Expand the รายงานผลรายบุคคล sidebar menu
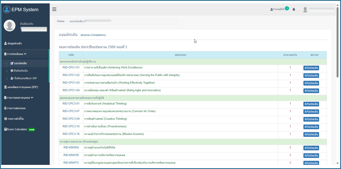Viewport: 341px width, 169px height. [19, 98]
